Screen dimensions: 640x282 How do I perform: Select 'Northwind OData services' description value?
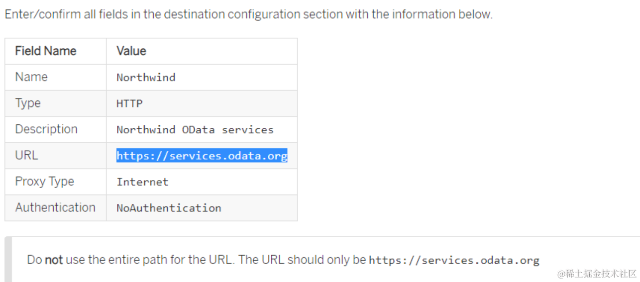point(195,130)
